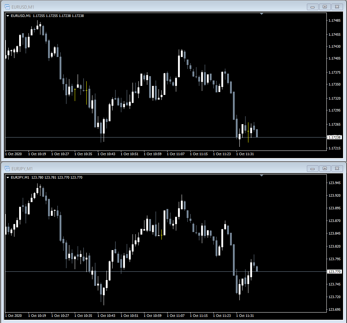Click the 1 Oct 10:59 time label in the EURJPY chart

[153, 316]
